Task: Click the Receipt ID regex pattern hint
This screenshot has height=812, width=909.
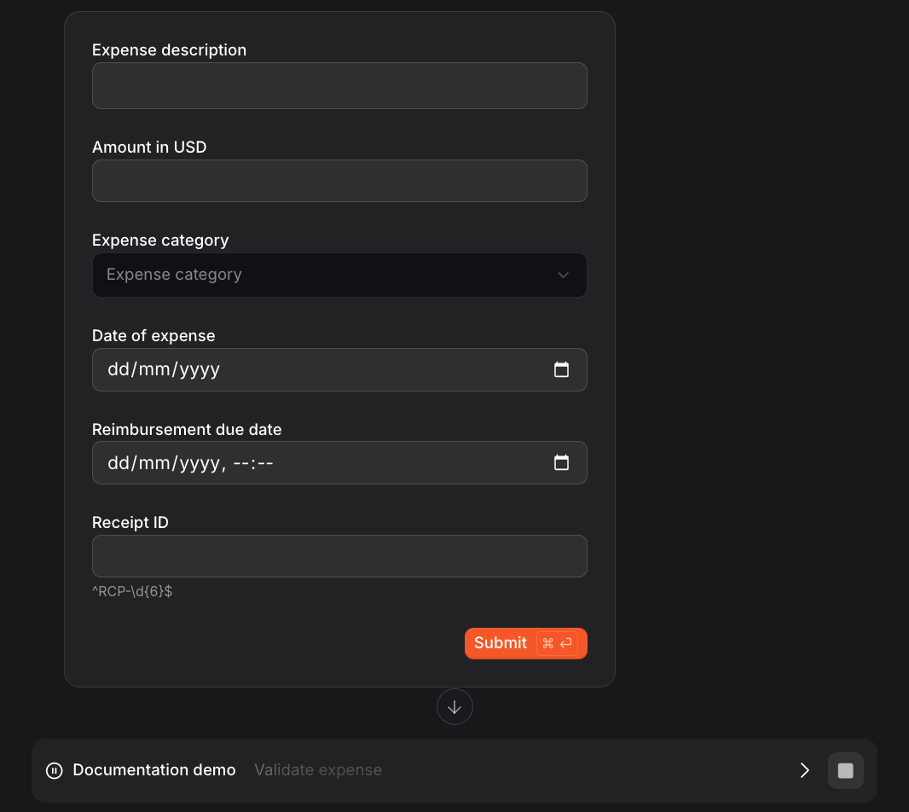Action: point(132,590)
